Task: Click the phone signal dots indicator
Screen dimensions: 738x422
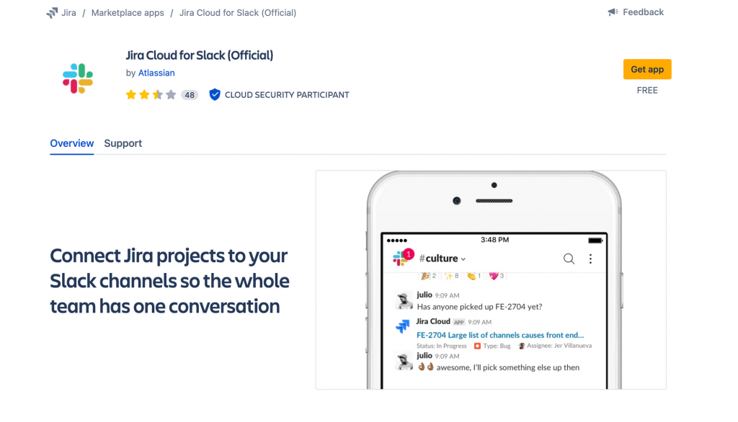Action: [397, 241]
